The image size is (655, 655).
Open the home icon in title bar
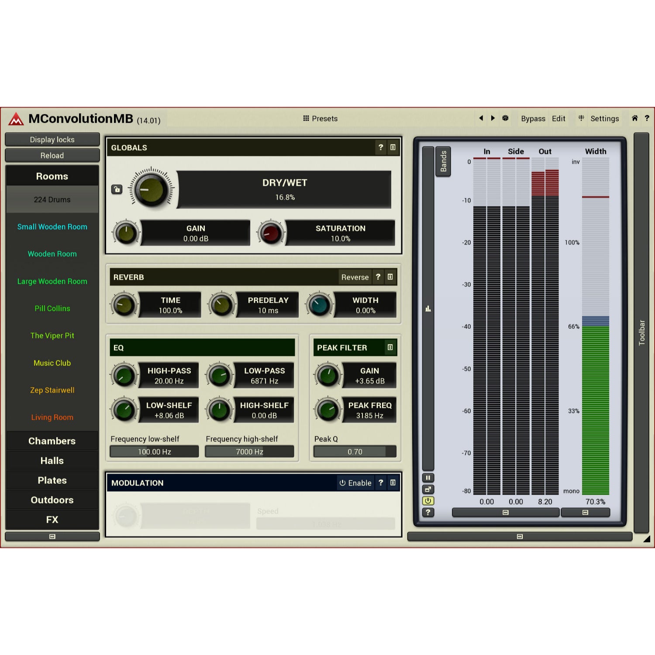635,118
